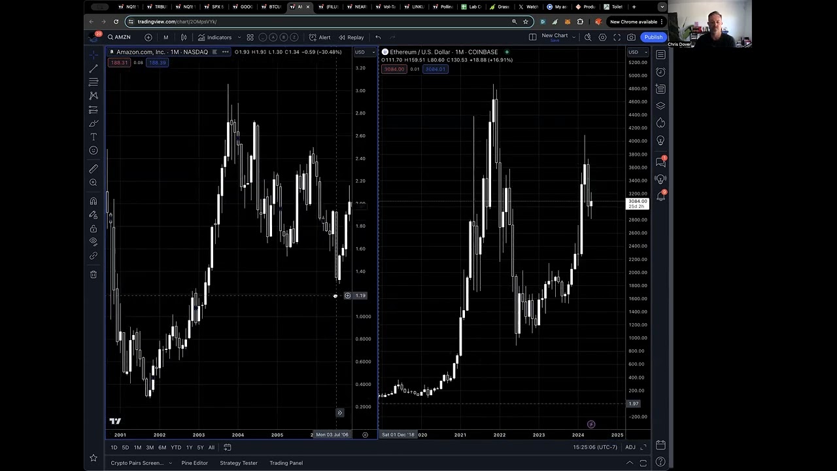Image resolution: width=837 pixels, height=471 pixels.
Task: Open the M time interval selector
Action: (x=165, y=37)
